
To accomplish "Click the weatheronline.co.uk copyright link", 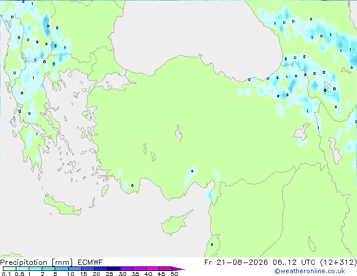I will click(x=310, y=271).
